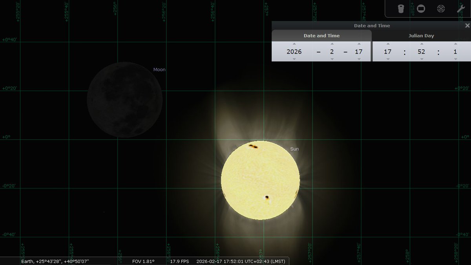Click the lower sunspot on the Sun

click(267, 197)
